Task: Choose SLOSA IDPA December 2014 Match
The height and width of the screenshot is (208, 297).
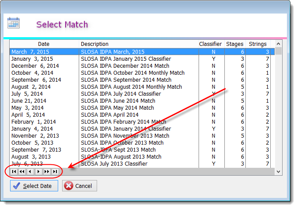Action: click(x=125, y=66)
